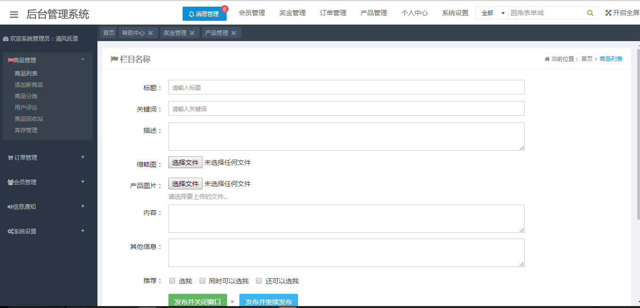Click 选择文件 button for 产品图片

[185, 184]
